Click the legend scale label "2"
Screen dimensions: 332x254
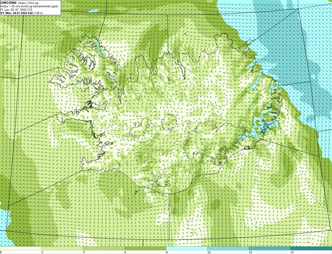pos(42,252)
